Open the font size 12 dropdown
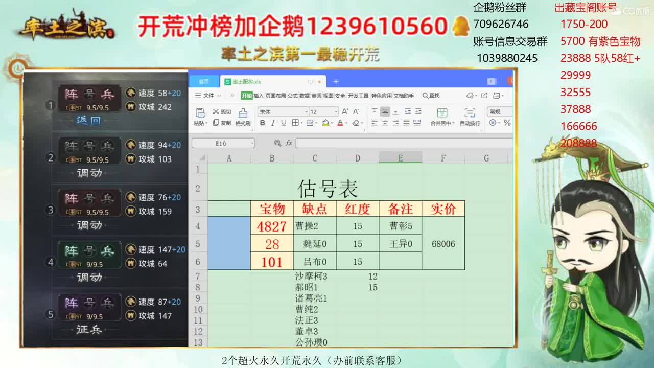Viewport: 654px width, 368px height. (336, 111)
